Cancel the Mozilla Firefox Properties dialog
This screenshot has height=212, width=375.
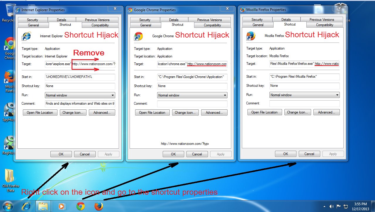[x=309, y=154]
